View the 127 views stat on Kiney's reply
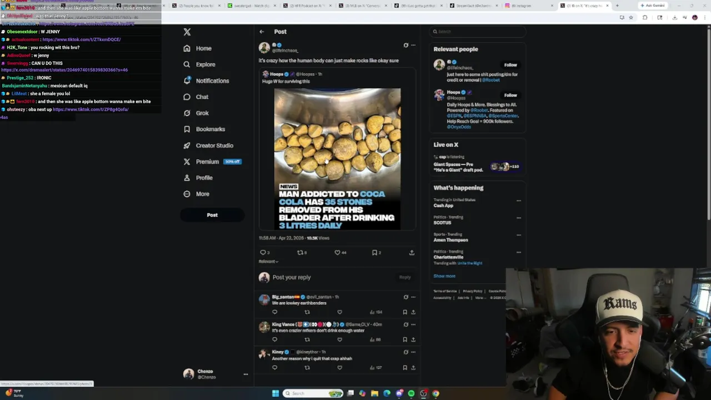711x400 pixels. [376, 368]
